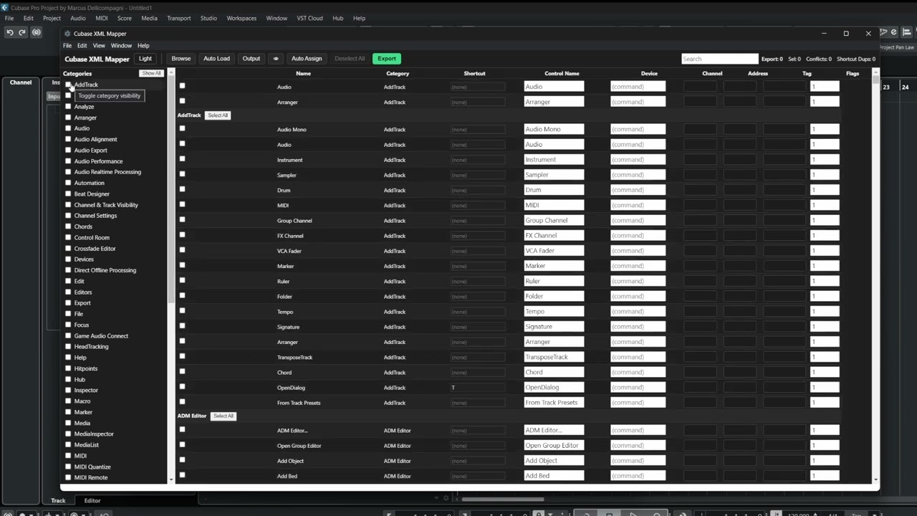Click the eye icon in Mapper toolbar
917x516 pixels.
tap(276, 59)
